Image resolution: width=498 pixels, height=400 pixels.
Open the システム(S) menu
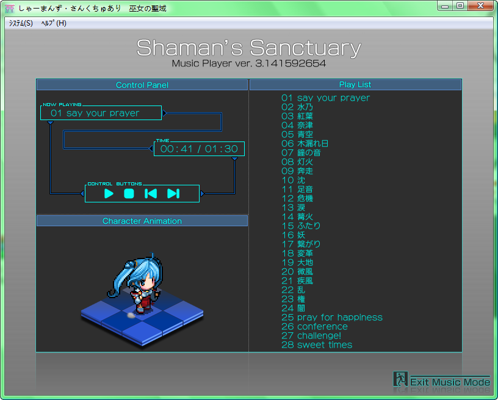[x=21, y=23]
